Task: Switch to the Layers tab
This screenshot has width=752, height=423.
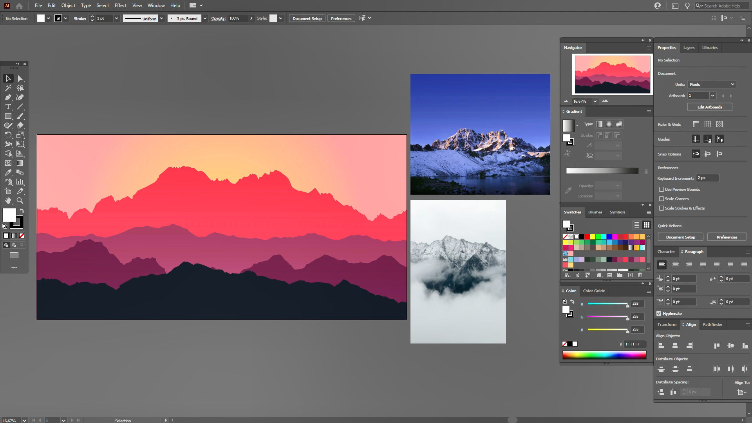Action: [x=689, y=48]
